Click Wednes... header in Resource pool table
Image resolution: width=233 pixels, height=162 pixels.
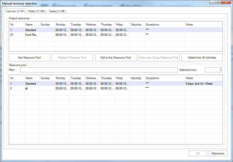coord(92,78)
